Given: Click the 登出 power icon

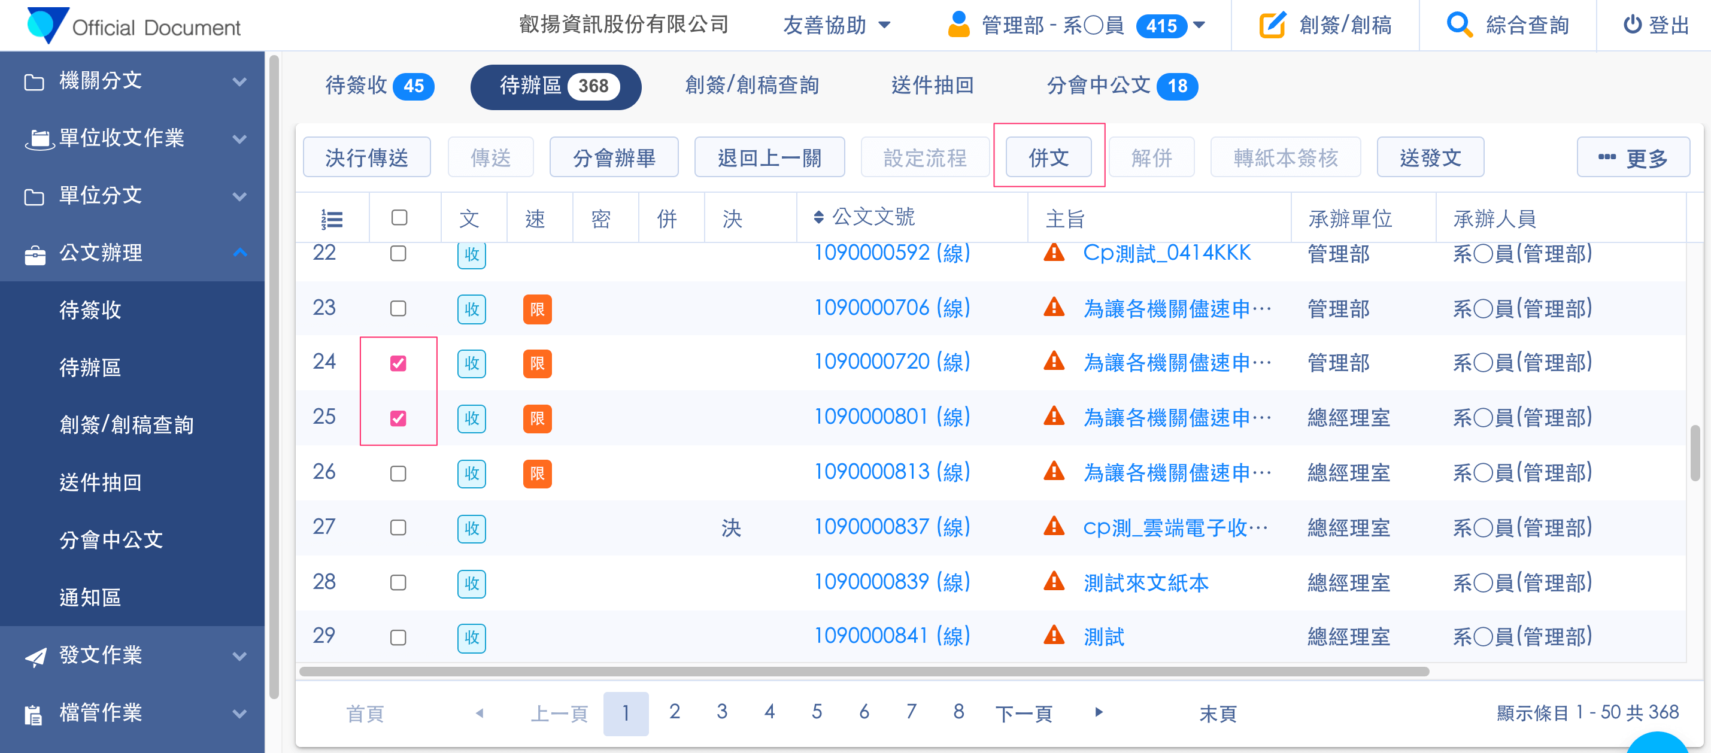Looking at the screenshot, I should pyautogui.click(x=1633, y=25).
